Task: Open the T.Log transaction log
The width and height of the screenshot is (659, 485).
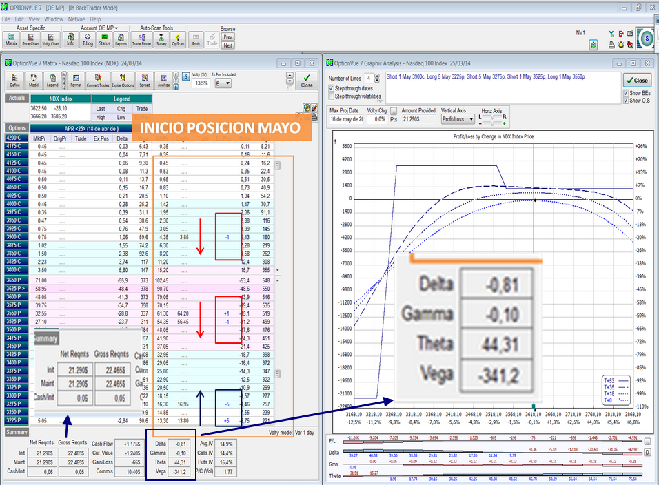Action: point(88,39)
